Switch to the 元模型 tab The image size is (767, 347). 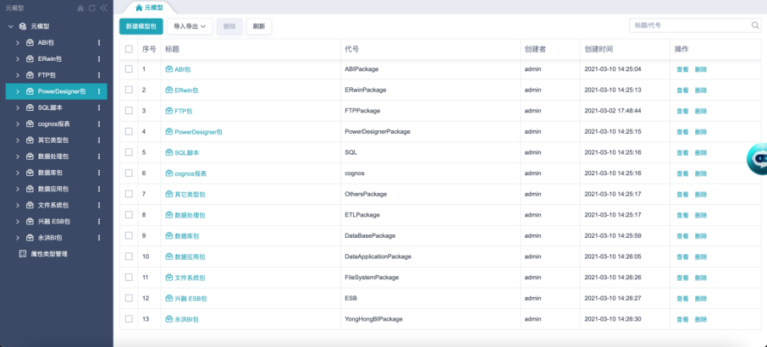tap(151, 8)
